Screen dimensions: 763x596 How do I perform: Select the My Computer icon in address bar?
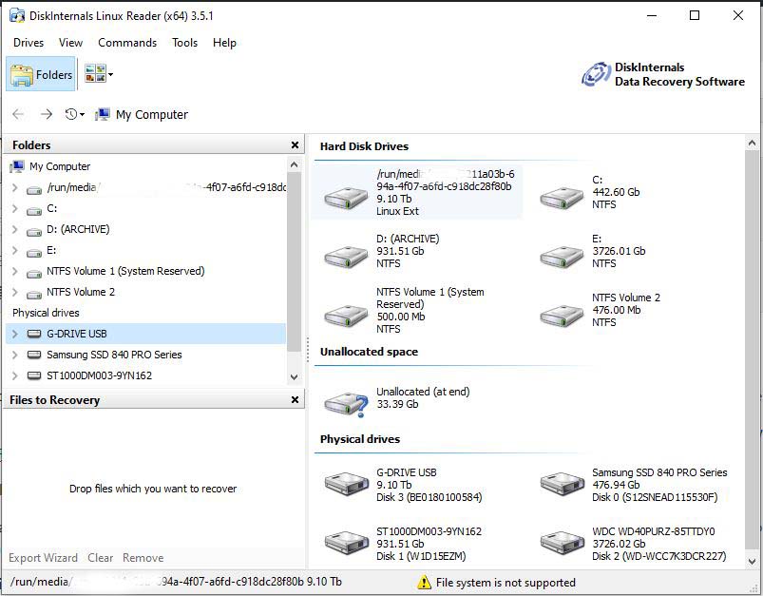point(103,114)
